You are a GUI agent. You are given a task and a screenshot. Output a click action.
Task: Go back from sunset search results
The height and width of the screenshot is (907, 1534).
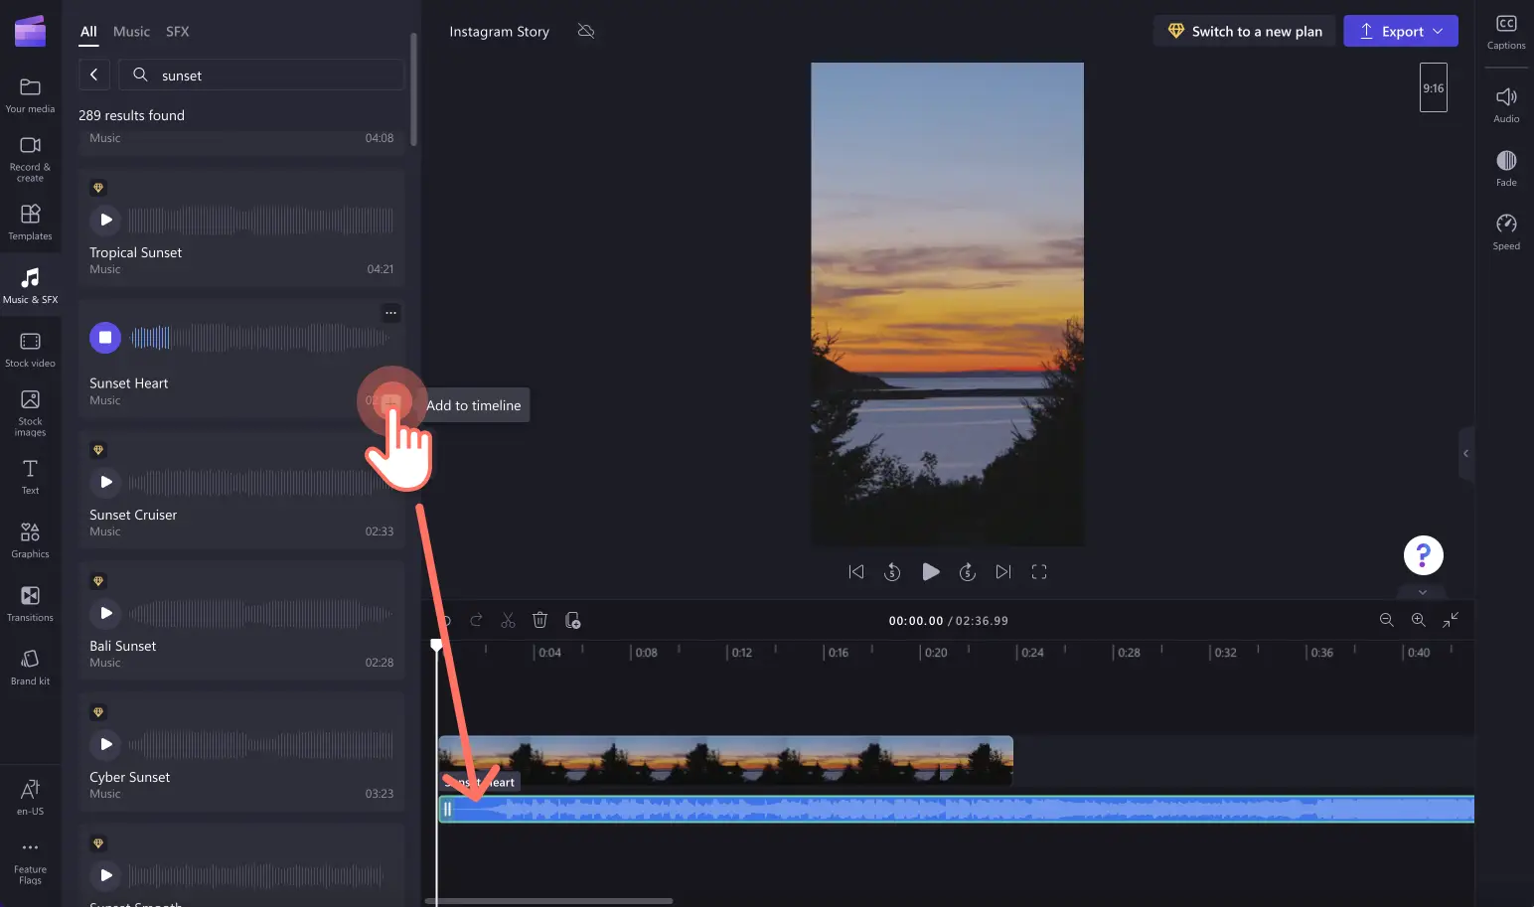93,75
